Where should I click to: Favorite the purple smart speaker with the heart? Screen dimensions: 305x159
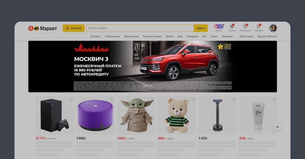(112, 99)
